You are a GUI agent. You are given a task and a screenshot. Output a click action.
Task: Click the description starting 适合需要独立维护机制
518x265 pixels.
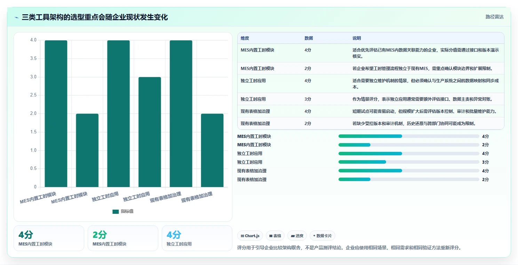(426, 84)
